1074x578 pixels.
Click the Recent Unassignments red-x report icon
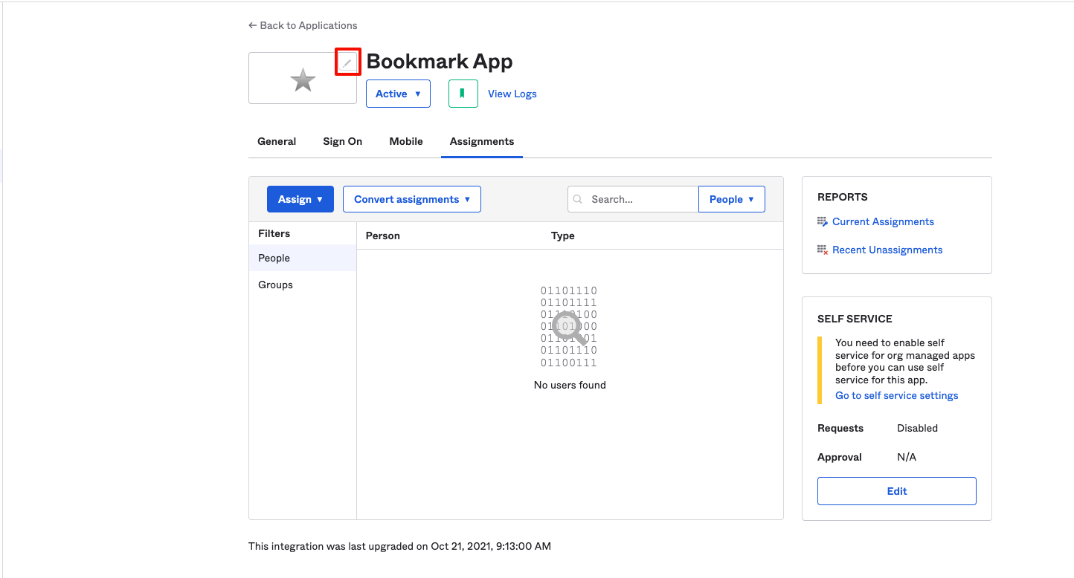(821, 249)
